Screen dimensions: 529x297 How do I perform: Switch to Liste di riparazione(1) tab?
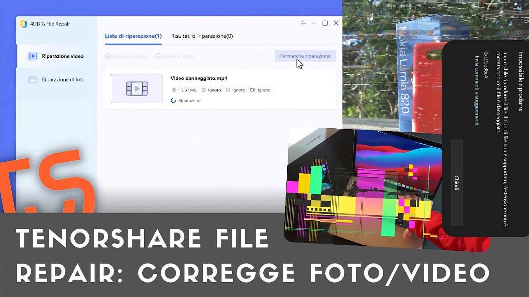point(133,36)
